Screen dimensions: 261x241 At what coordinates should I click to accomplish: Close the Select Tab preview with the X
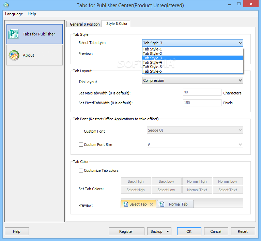point(151,204)
